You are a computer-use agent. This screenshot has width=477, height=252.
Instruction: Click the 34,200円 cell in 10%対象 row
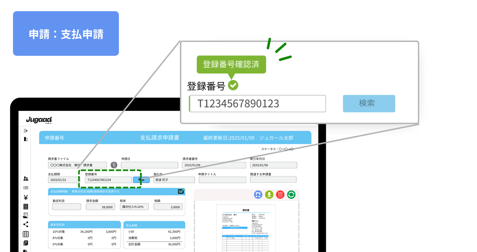[86, 232]
